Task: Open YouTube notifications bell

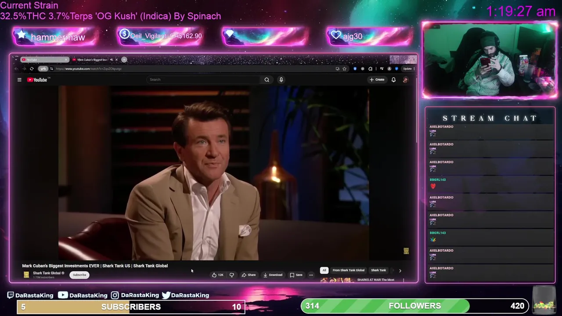Action: pyautogui.click(x=393, y=79)
